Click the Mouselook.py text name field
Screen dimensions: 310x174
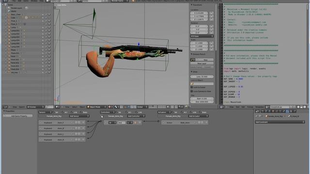279,107
